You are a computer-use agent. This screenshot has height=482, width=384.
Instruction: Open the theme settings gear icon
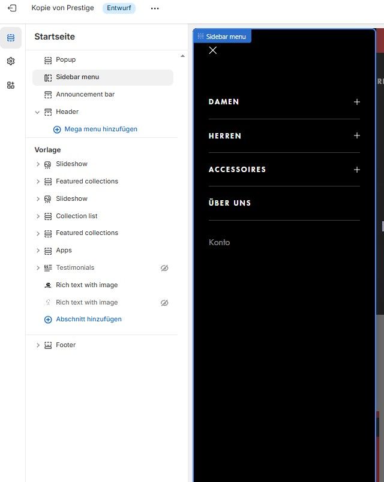pyautogui.click(x=11, y=61)
